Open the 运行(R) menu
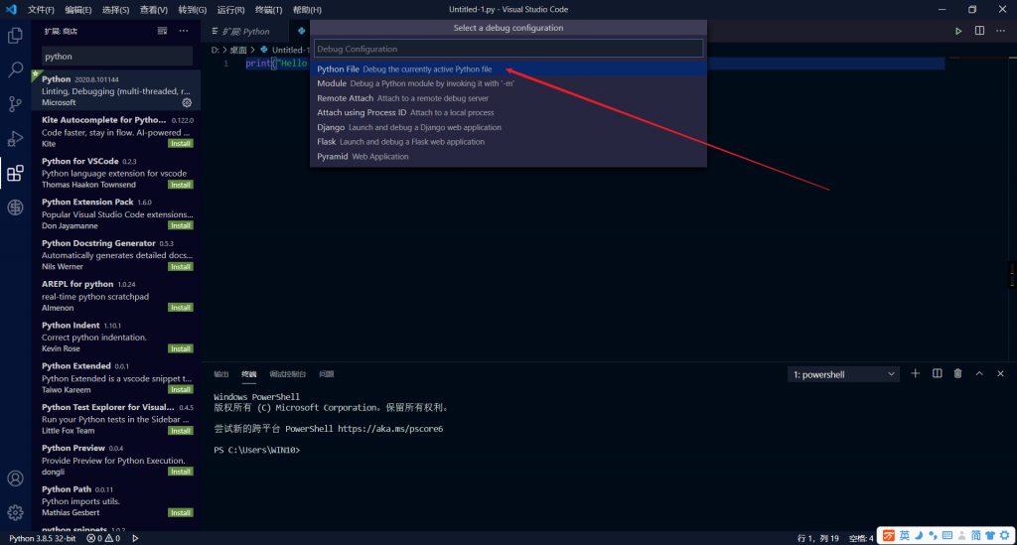Viewport: 1017px width, 545px height. click(230, 10)
